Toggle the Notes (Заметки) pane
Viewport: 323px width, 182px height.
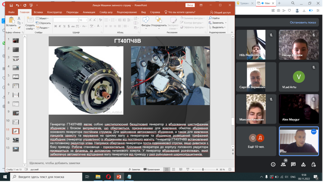click(134, 169)
